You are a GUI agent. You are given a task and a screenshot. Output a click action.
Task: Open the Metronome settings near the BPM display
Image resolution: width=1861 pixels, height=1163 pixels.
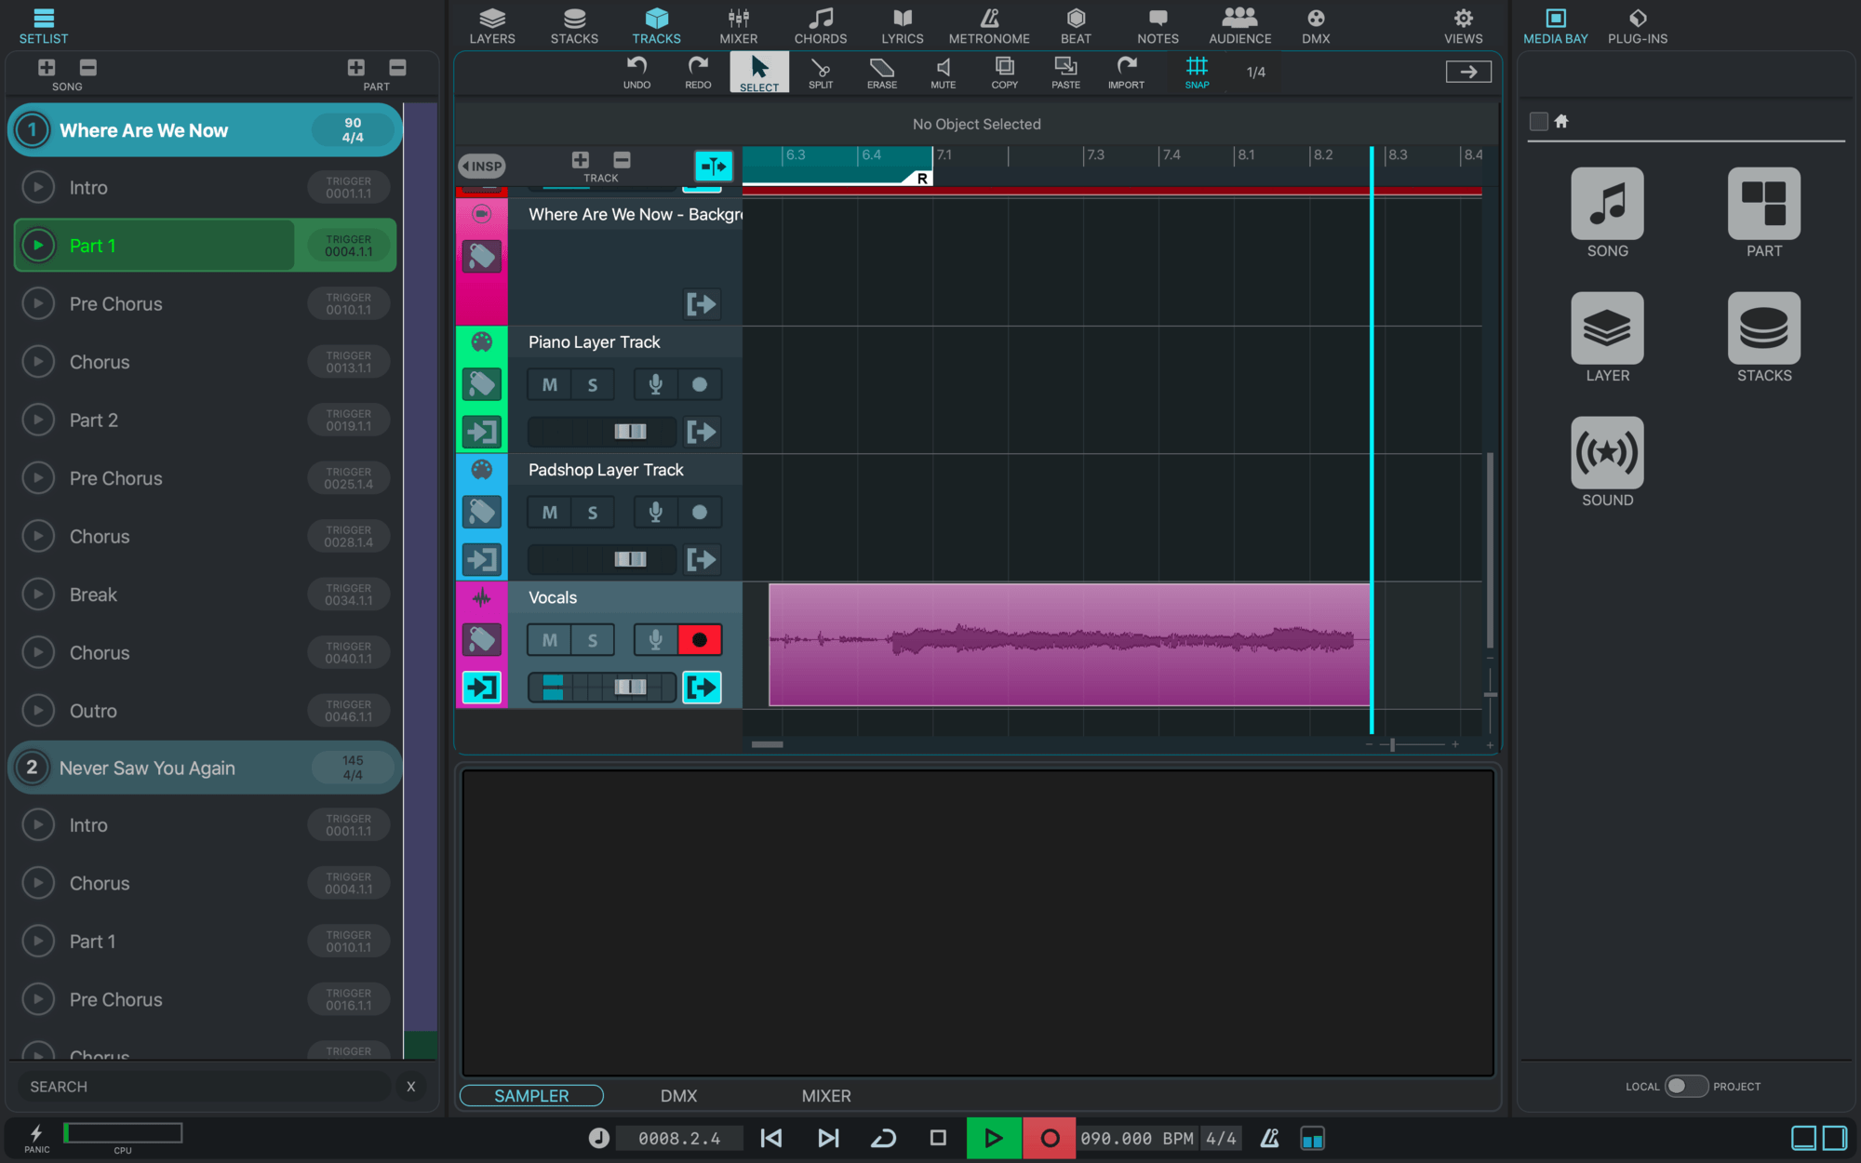(1269, 1137)
